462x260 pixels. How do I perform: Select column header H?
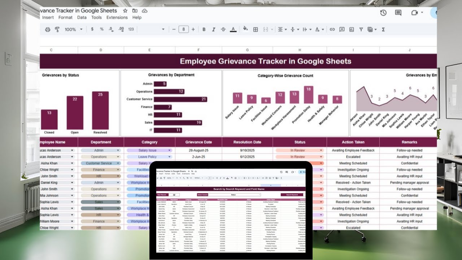[x=300, y=50]
